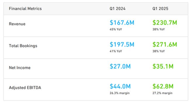The height and width of the screenshot is (105, 193).
Task: Click the Total Bookings row label
Action: [x=23, y=46]
